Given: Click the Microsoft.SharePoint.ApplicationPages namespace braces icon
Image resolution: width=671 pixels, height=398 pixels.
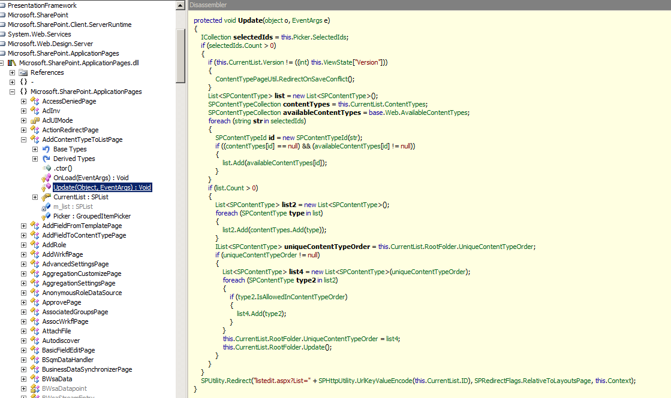Looking at the screenshot, I should (x=23, y=92).
